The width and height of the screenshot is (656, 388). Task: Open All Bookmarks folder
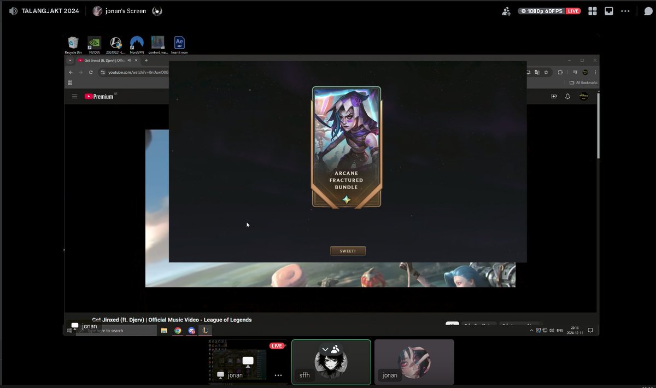pos(583,83)
